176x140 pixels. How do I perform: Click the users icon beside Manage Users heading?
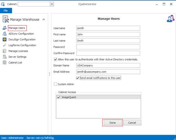tap(171, 19)
